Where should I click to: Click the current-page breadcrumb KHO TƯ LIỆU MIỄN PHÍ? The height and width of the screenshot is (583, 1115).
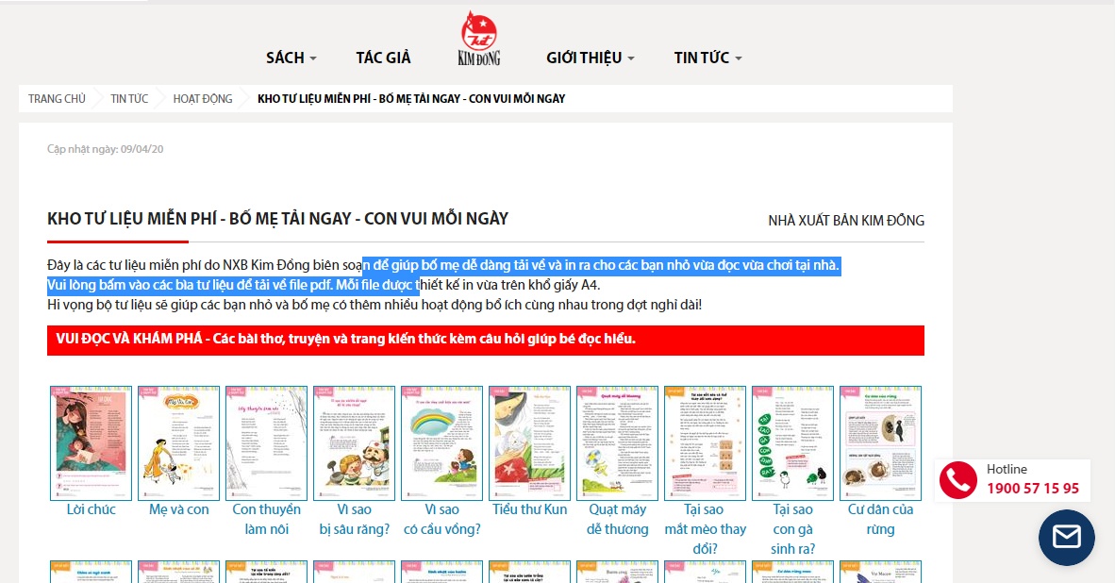click(x=411, y=99)
